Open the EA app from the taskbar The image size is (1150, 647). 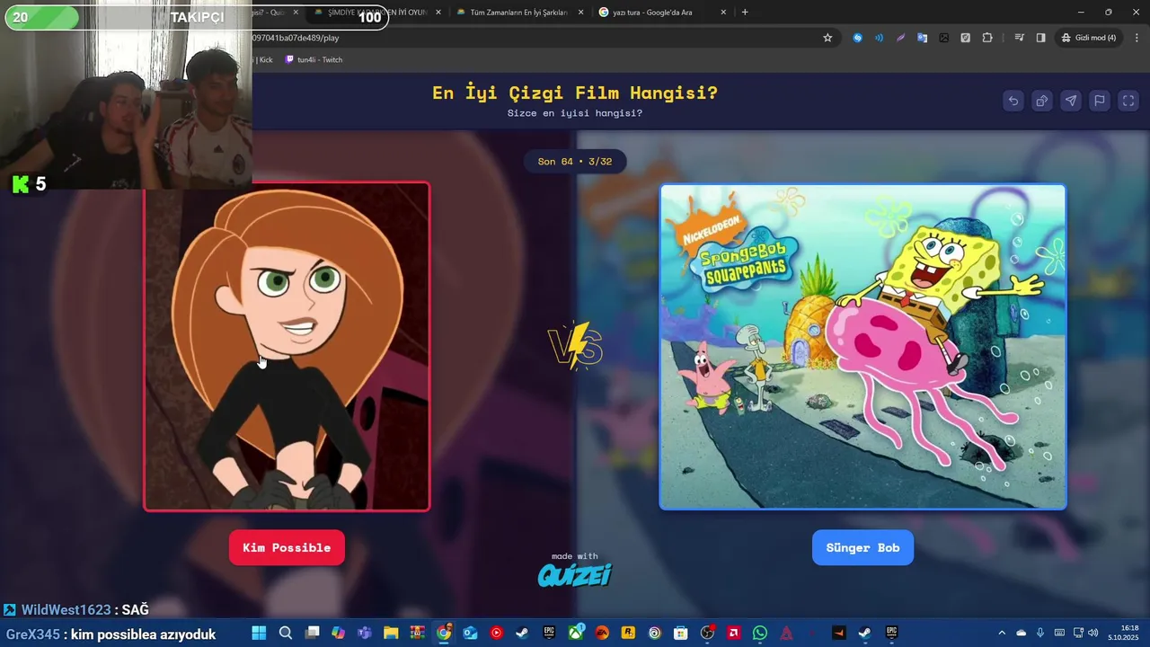602,633
